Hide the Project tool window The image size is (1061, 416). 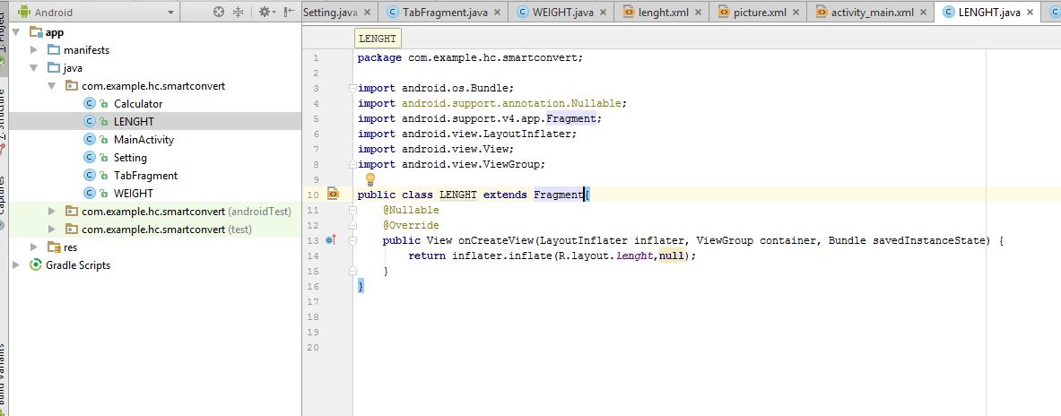pyautogui.click(x=289, y=13)
